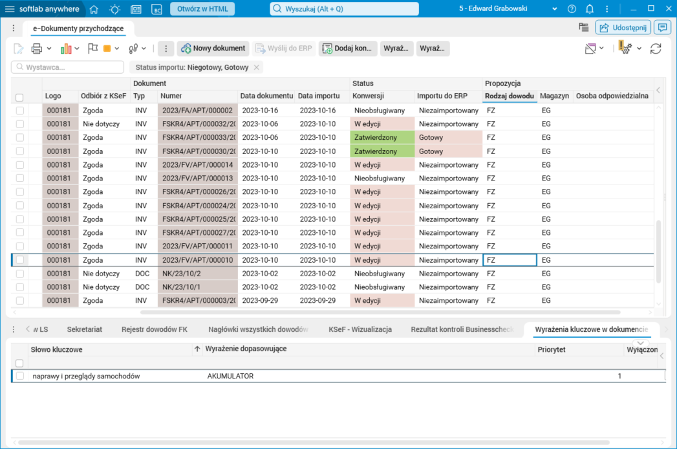
Task: Expand the orange color marker dropdown
Action: (x=118, y=49)
